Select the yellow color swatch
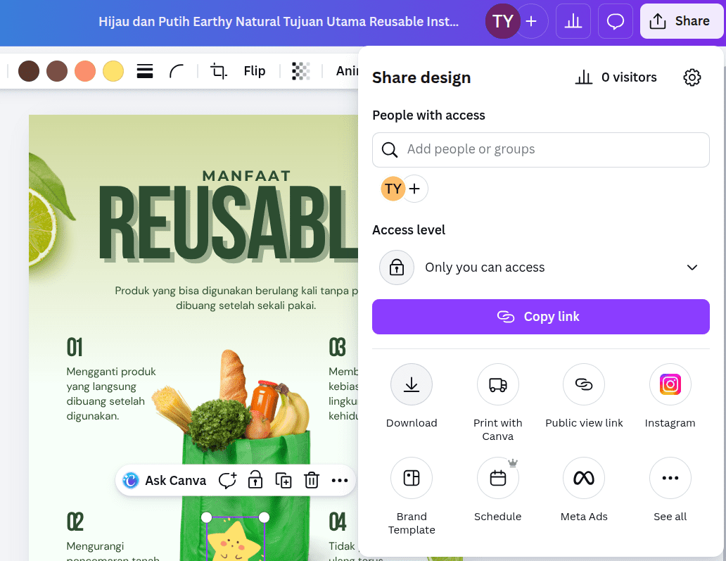 click(x=113, y=71)
